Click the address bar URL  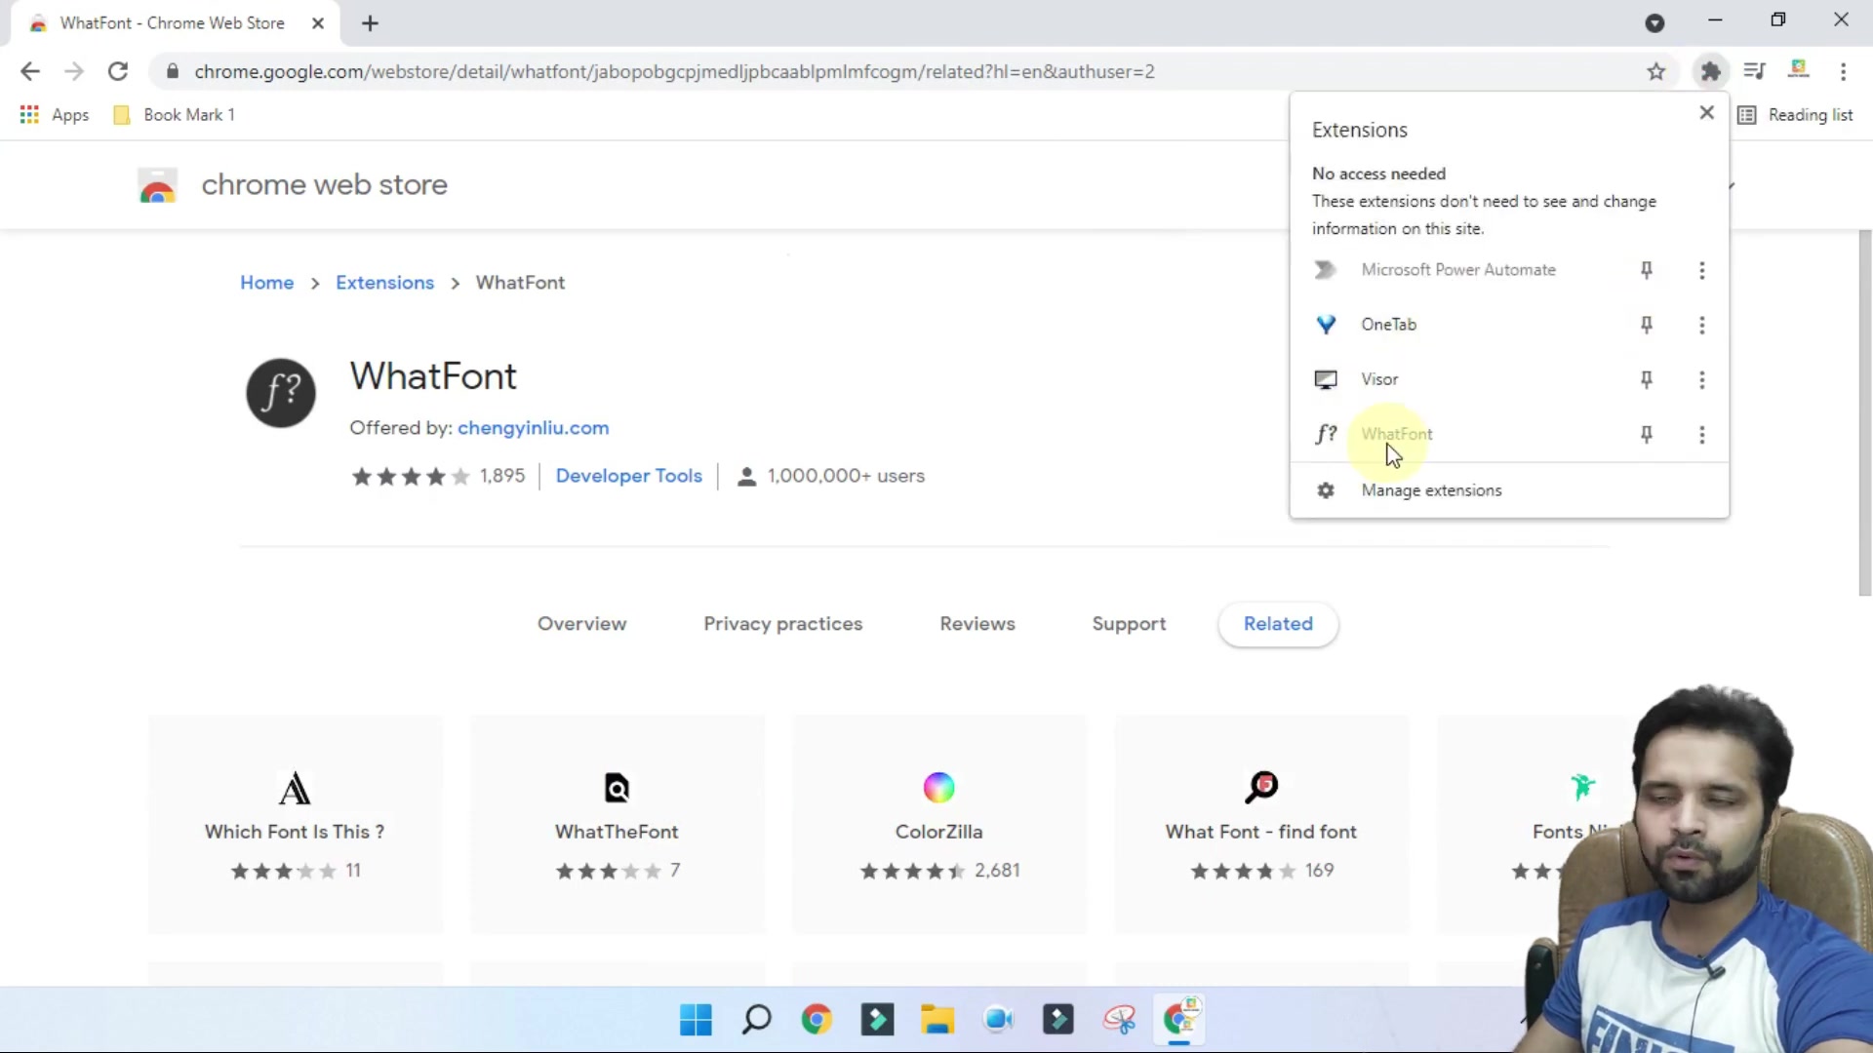click(x=674, y=71)
